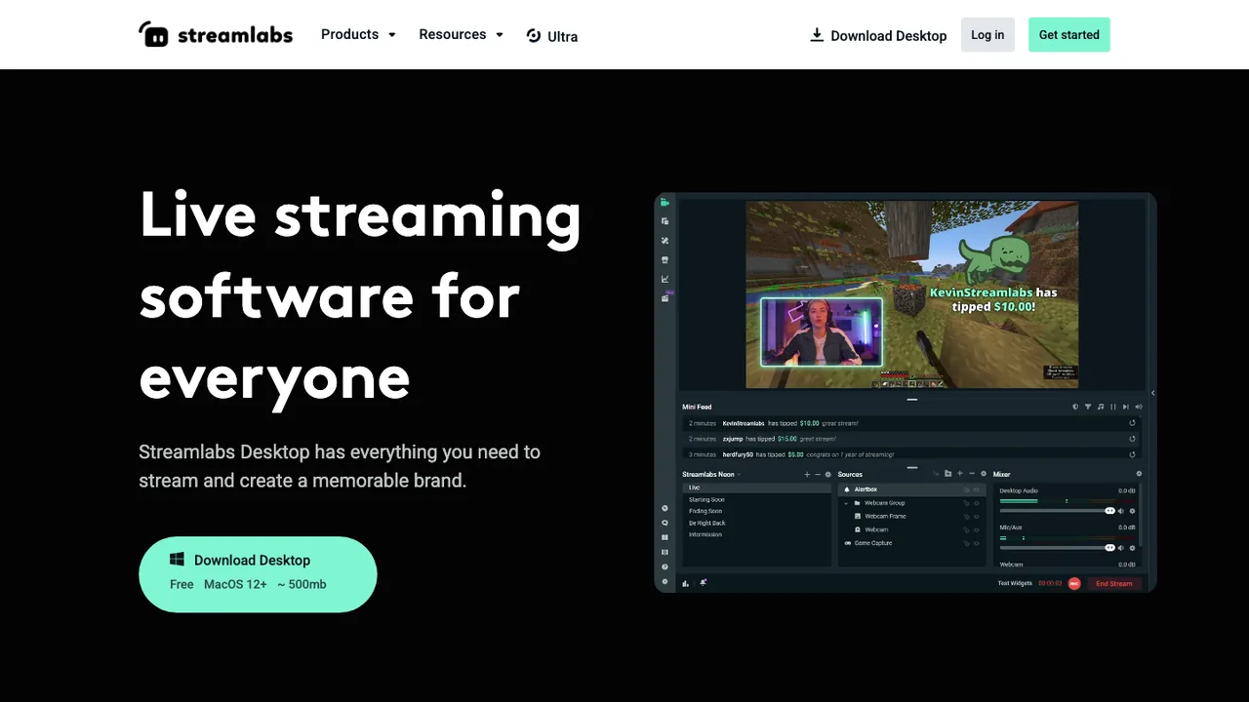Click the Log in button
The height and width of the screenshot is (702, 1249).
coord(987,34)
